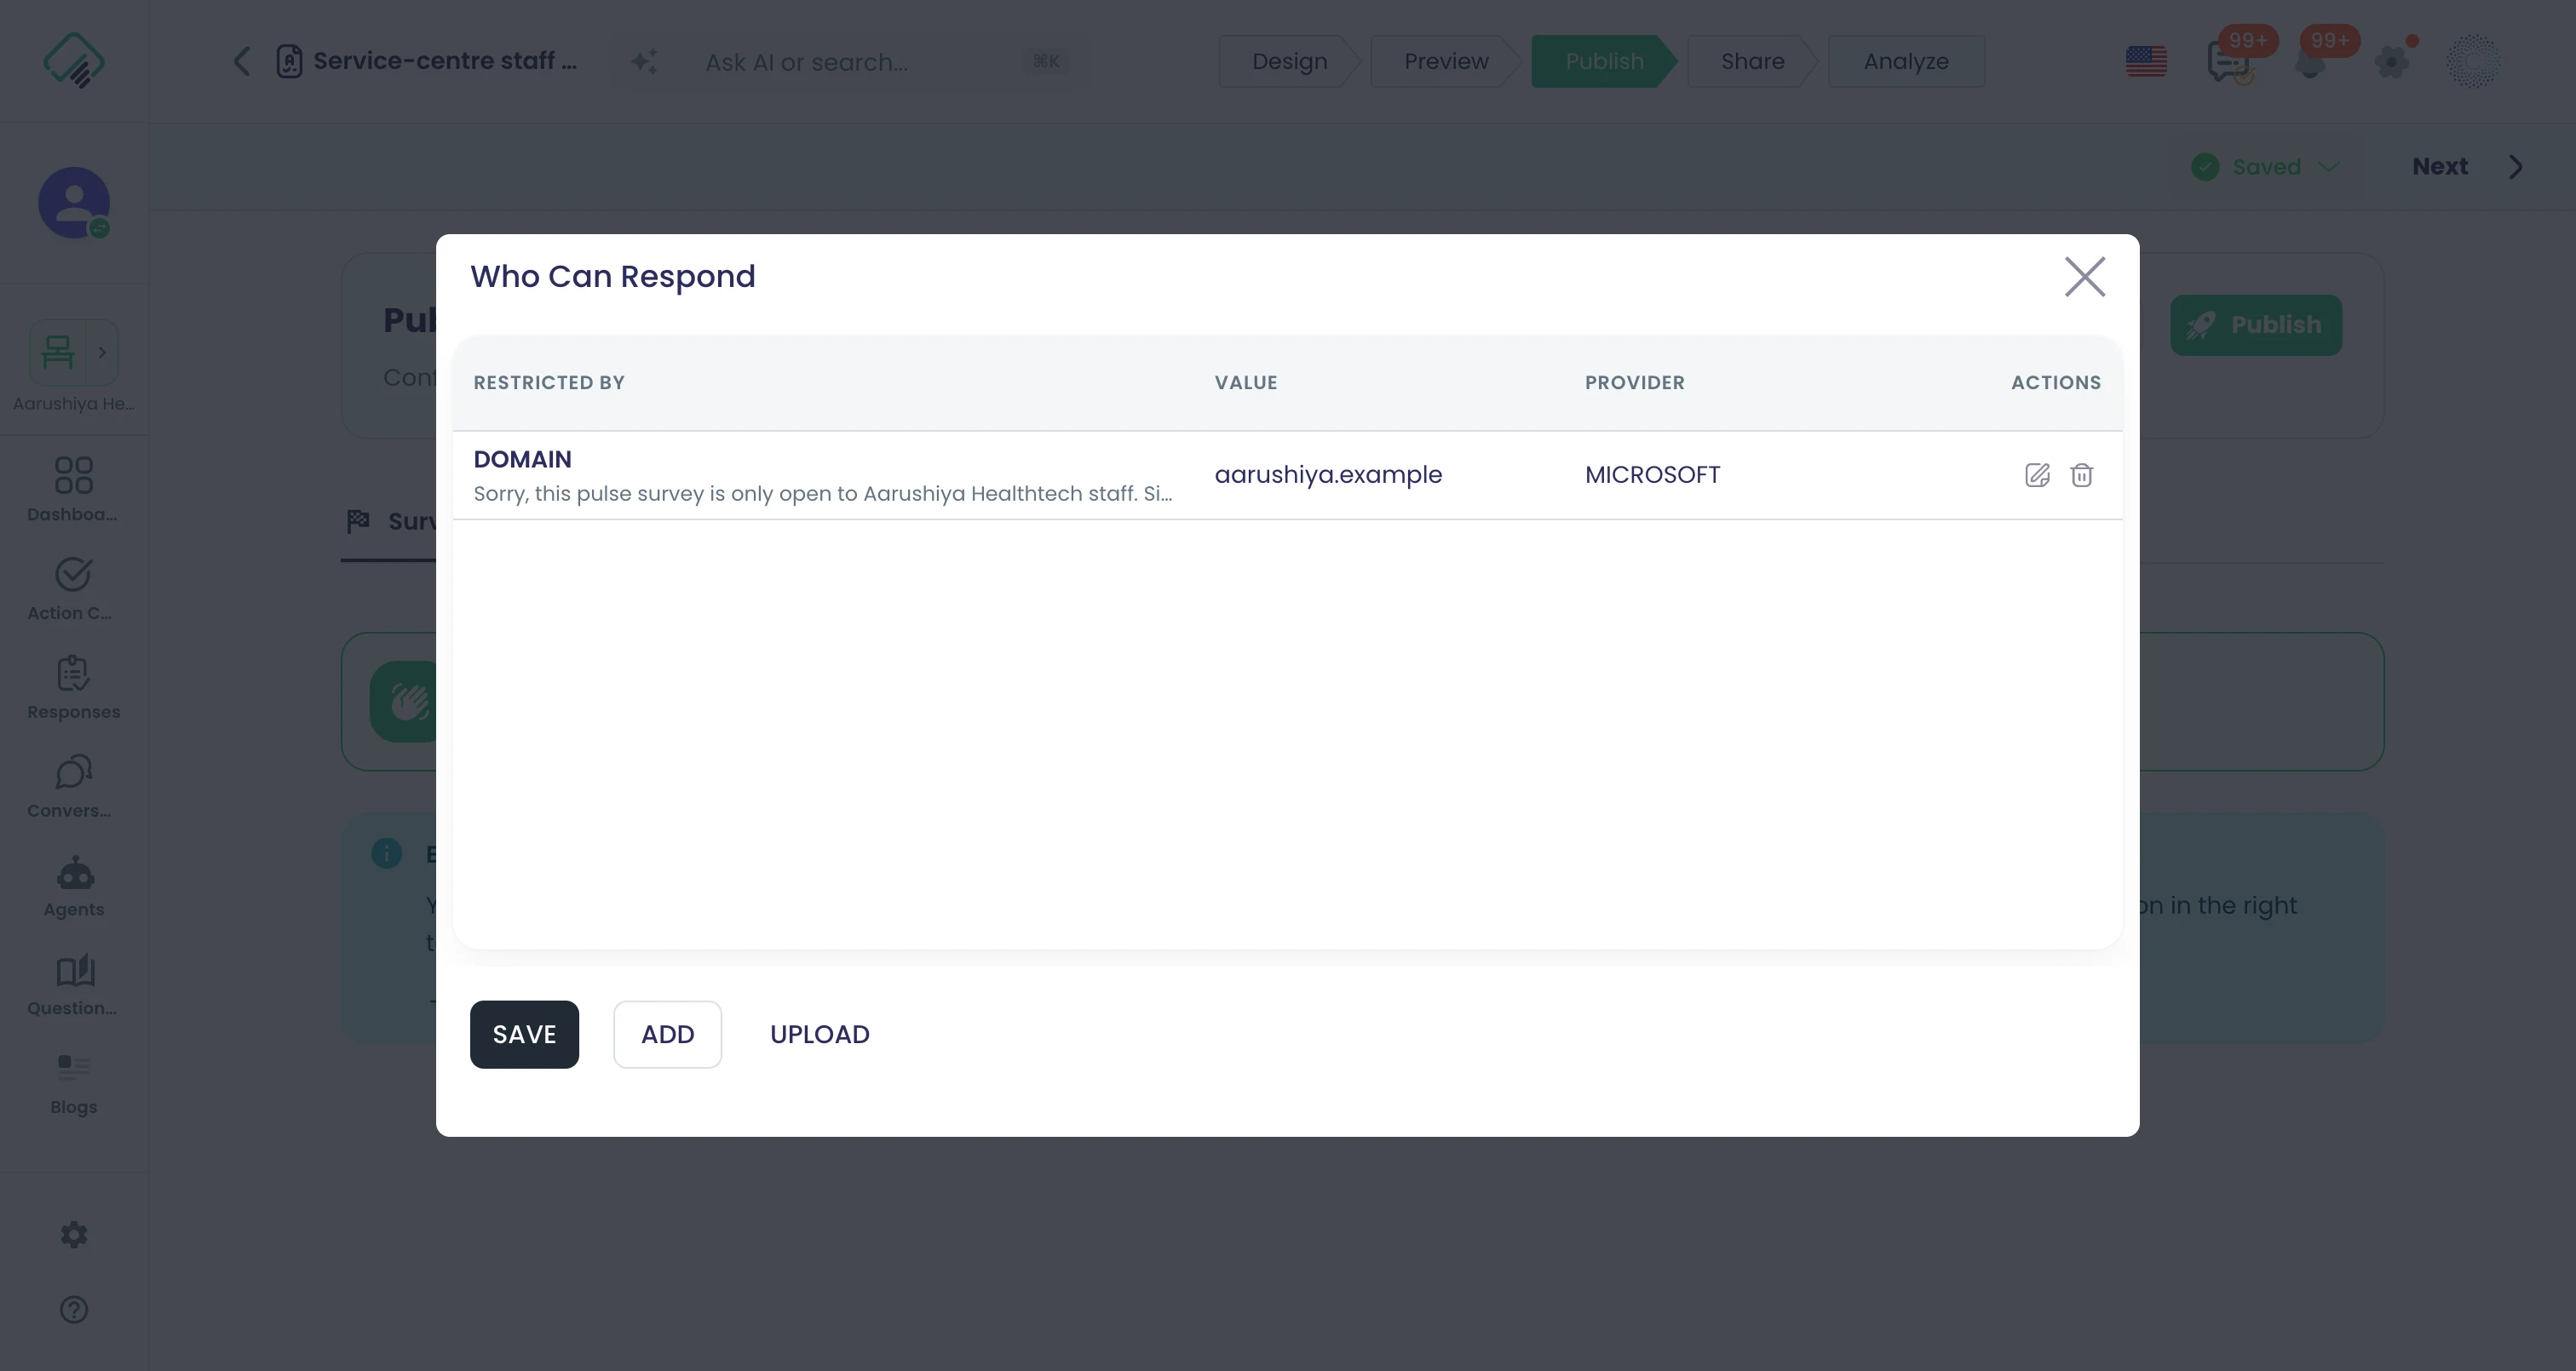
Task: Select the MICROSOFT provider cell
Action: coord(1652,475)
